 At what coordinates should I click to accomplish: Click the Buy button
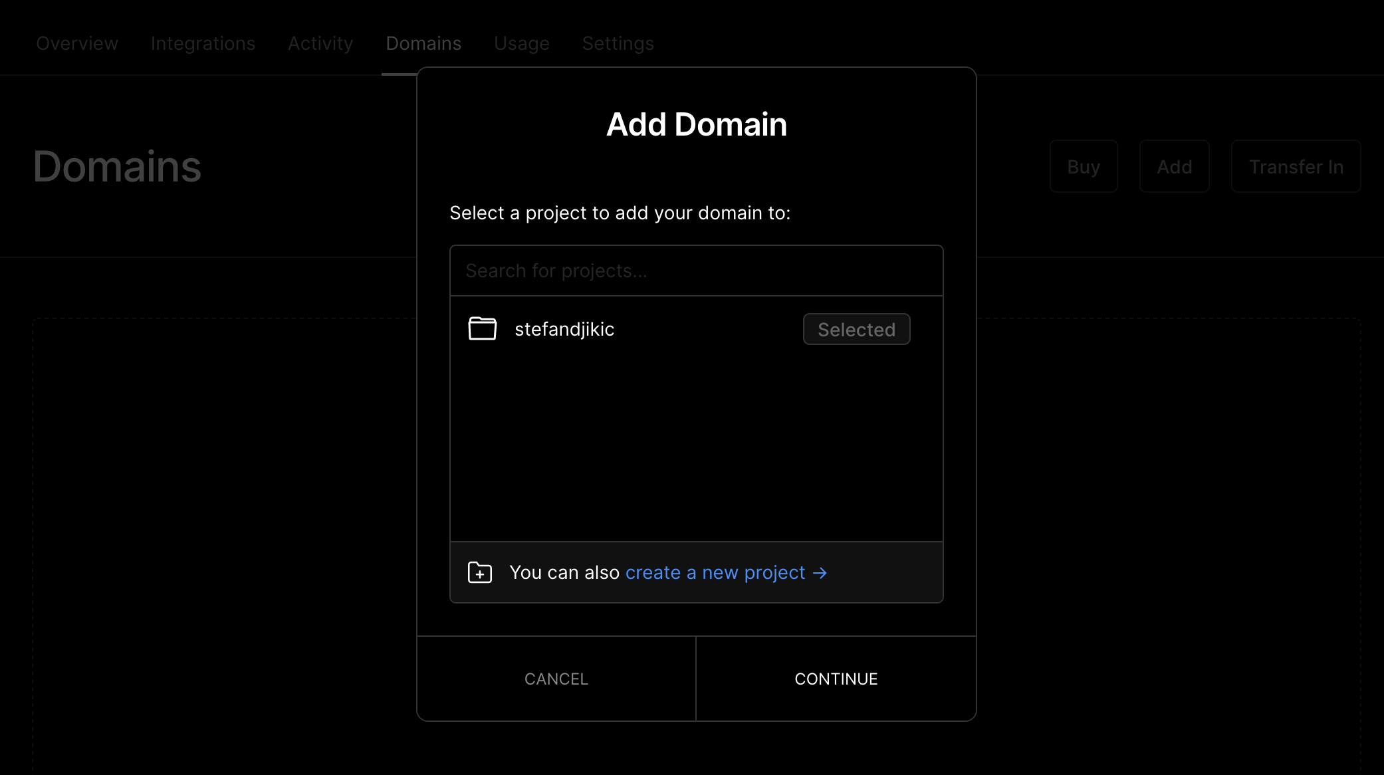(x=1084, y=166)
